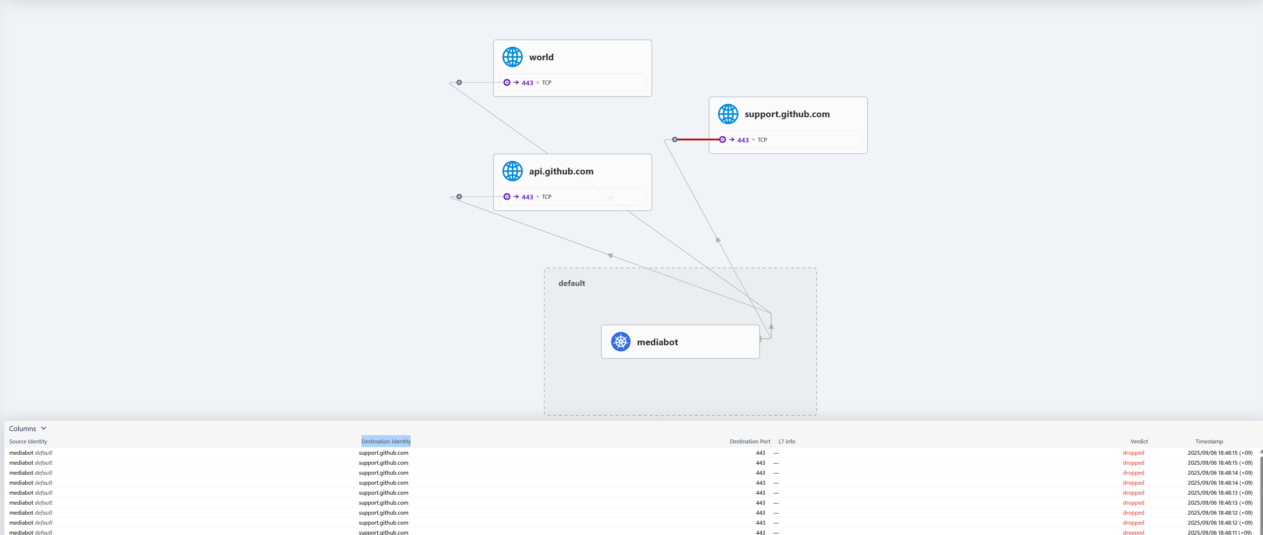Click the Source Identity column header
This screenshot has height=535, width=1263.
[28, 441]
